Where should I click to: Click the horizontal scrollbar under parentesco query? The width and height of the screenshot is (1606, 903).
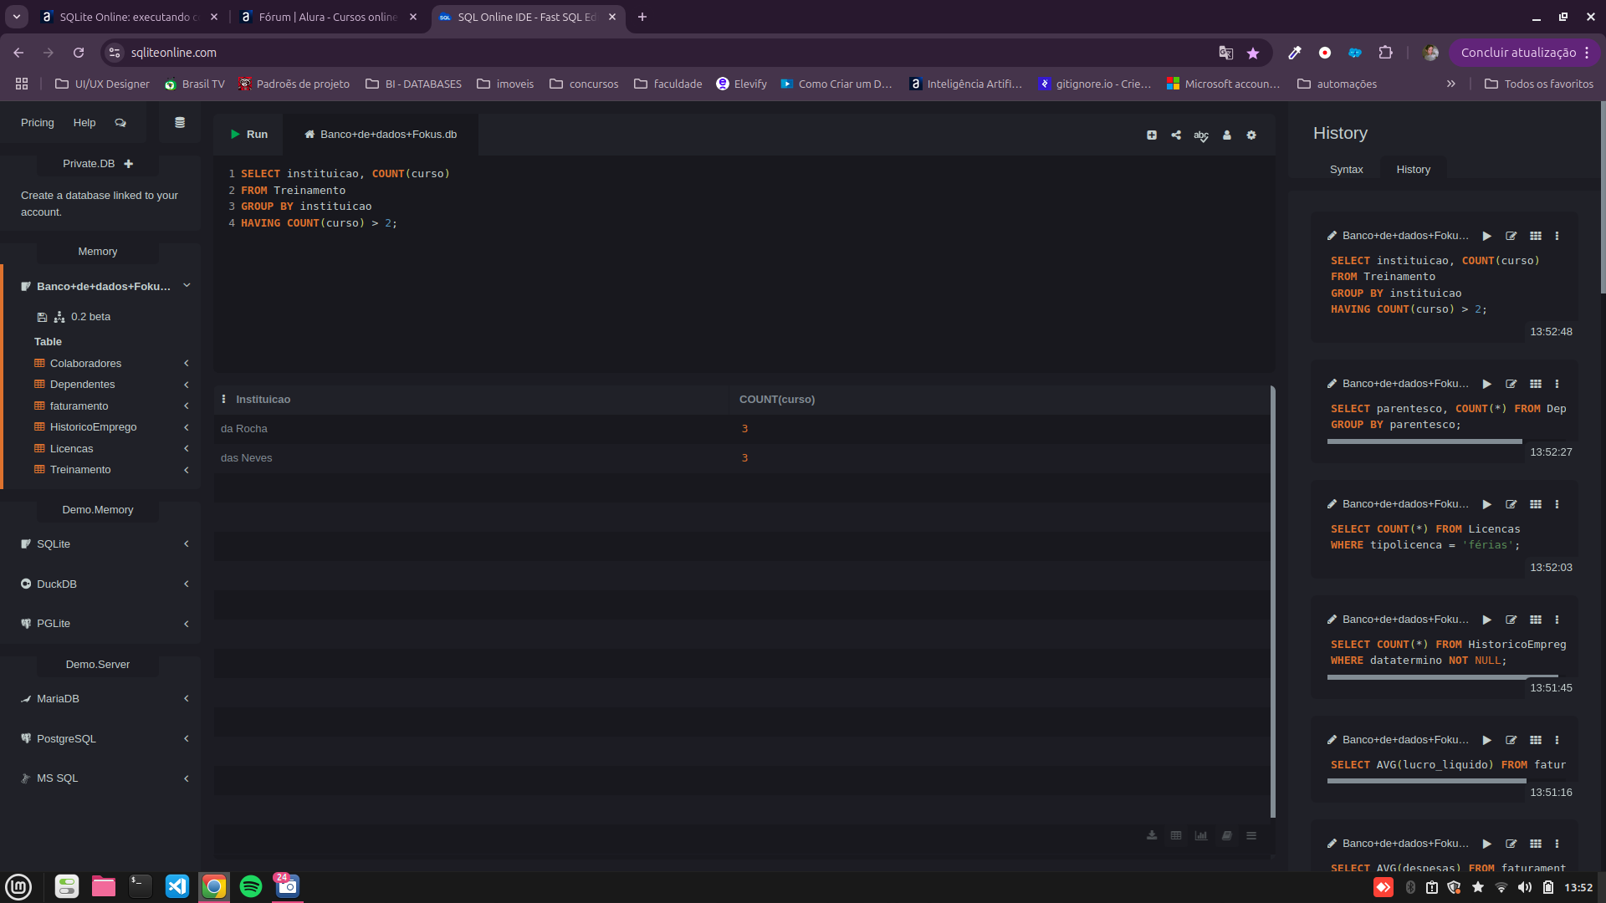1424,441
